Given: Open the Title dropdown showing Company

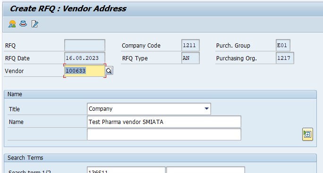Looking at the screenshot, I should click(x=149, y=109).
